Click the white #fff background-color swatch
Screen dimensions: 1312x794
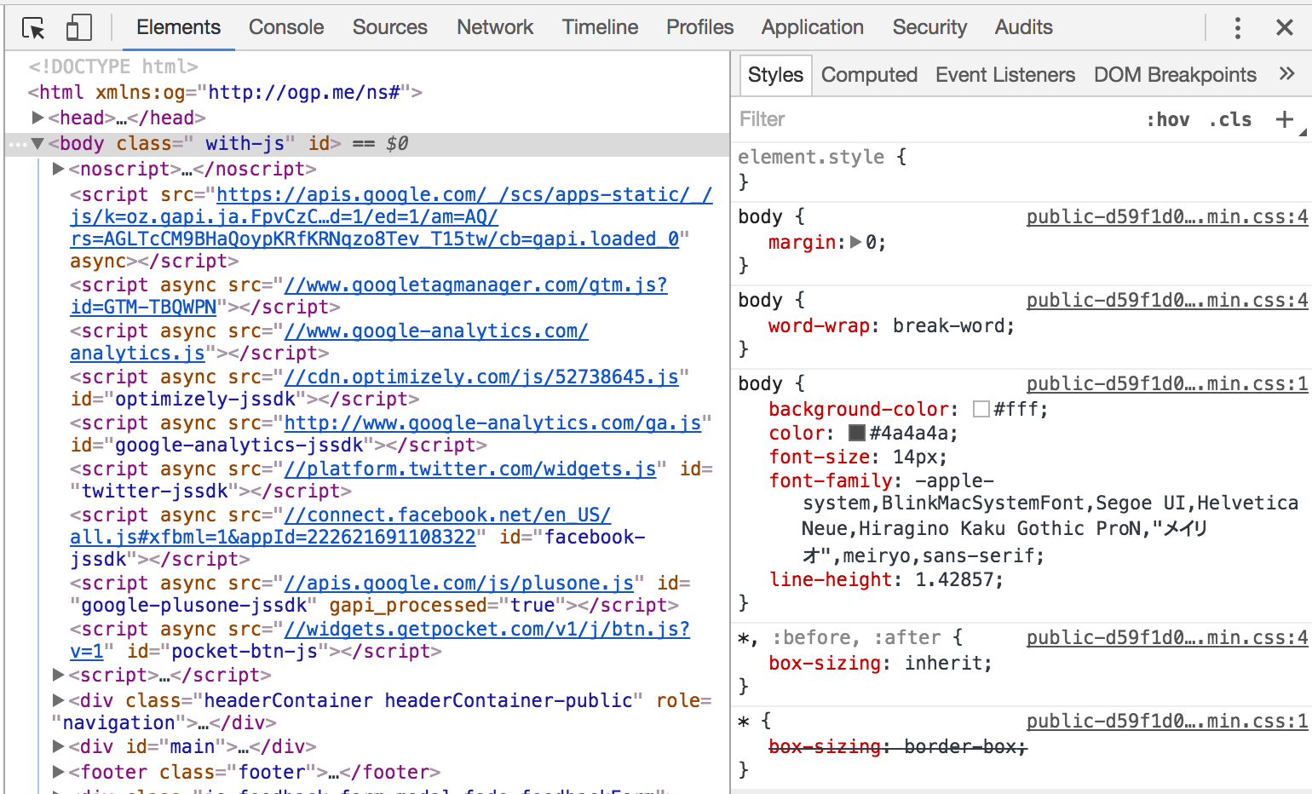pos(980,408)
